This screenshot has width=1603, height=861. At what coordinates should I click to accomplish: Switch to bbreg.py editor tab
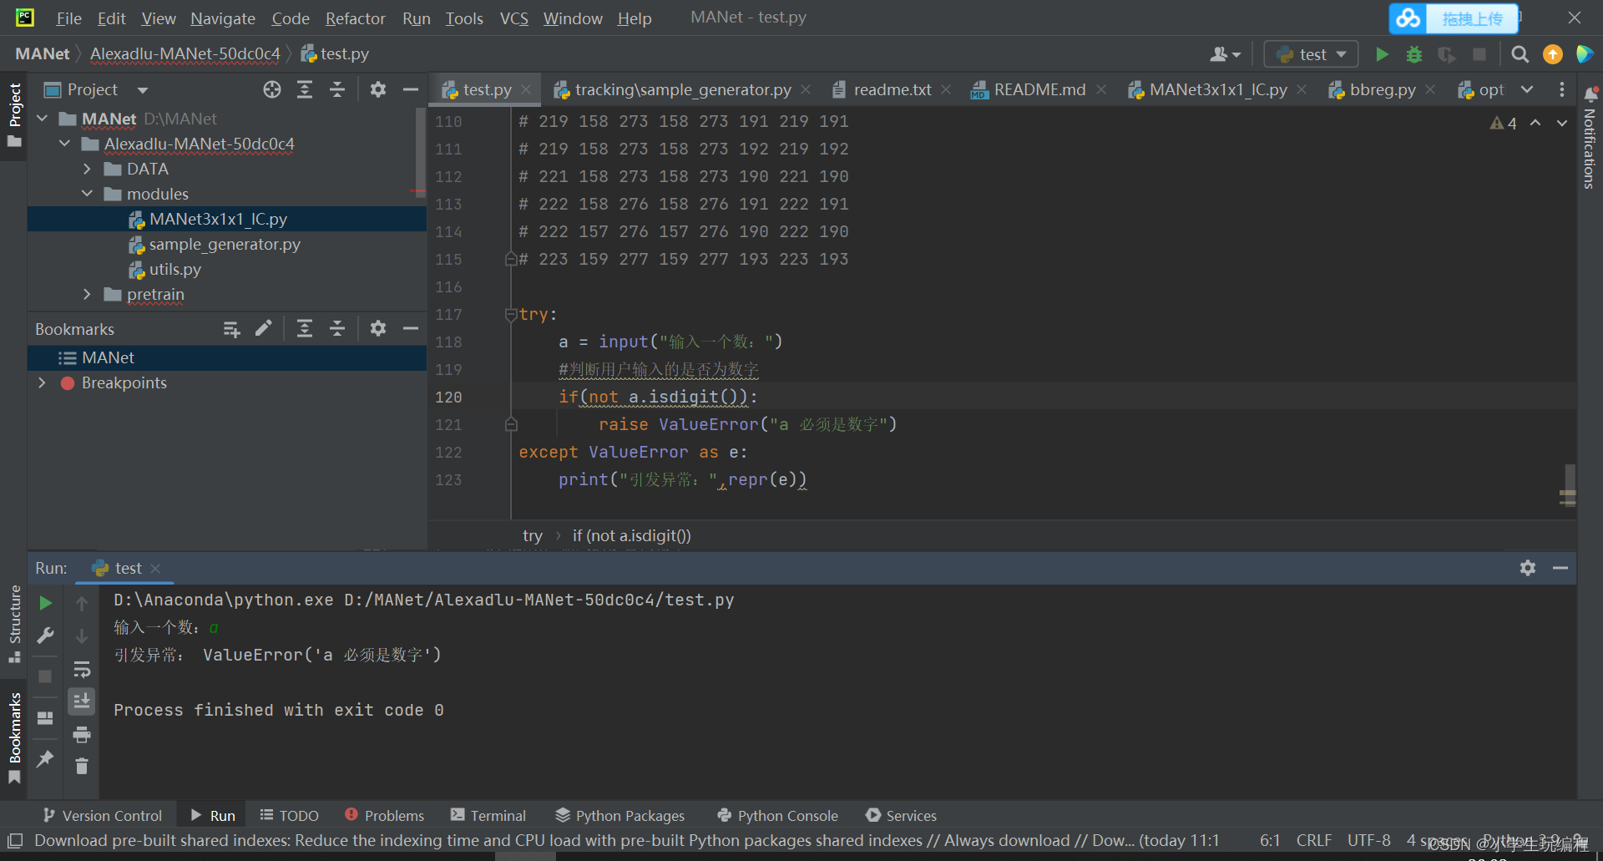[x=1382, y=89]
